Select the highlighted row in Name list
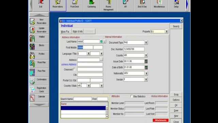 click(83, 108)
